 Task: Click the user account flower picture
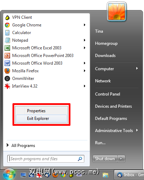(117, 11)
